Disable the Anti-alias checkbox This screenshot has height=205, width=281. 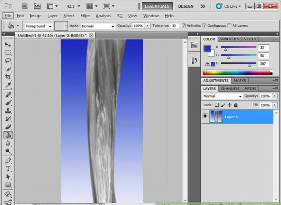pos(184,26)
